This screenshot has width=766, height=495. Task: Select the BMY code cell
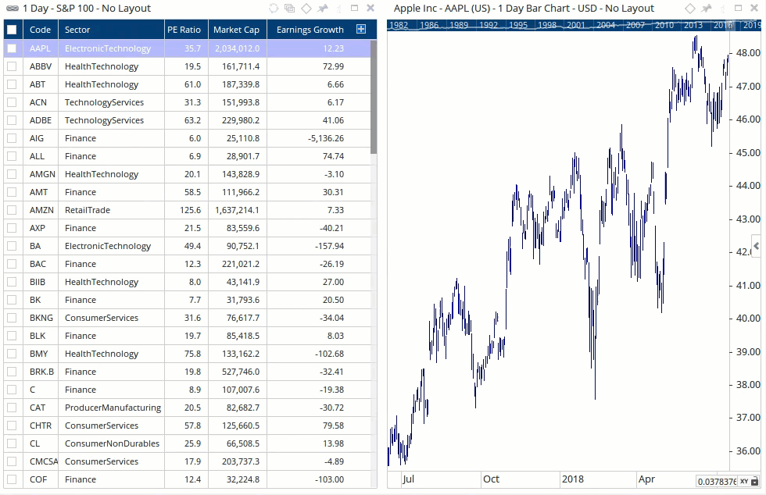point(41,354)
